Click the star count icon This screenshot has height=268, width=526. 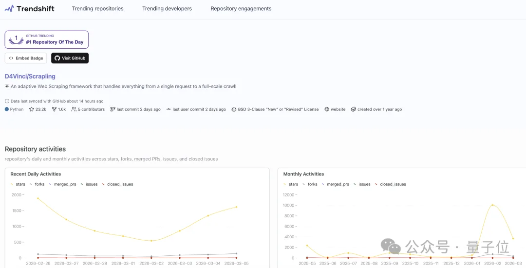[31, 110]
